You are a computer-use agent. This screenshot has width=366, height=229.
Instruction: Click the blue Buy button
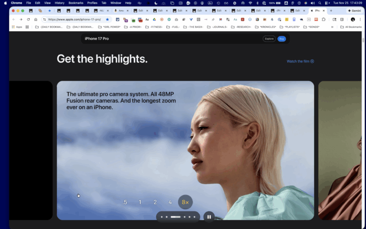coord(282,39)
